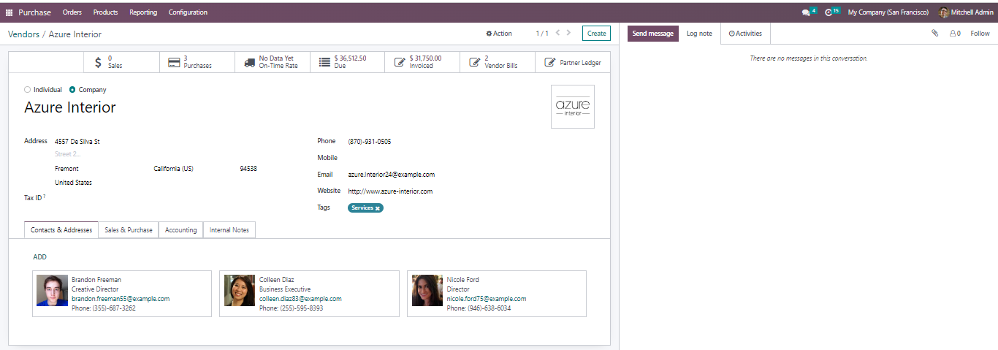This screenshot has width=998, height=350.
Task: Select the Individual radio option
Action: coord(28,90)
